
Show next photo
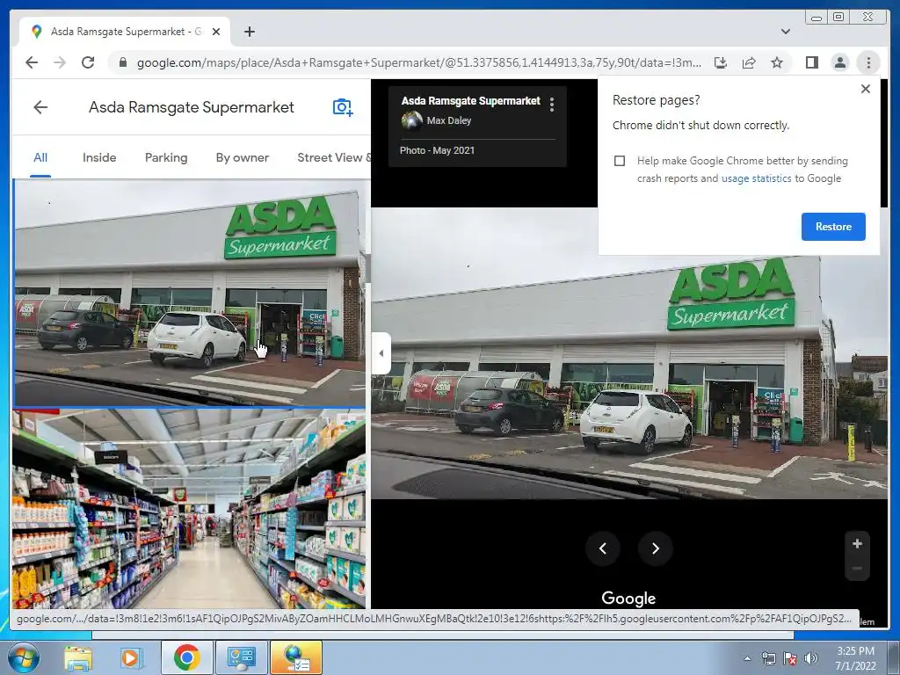[x=655, y=548]
